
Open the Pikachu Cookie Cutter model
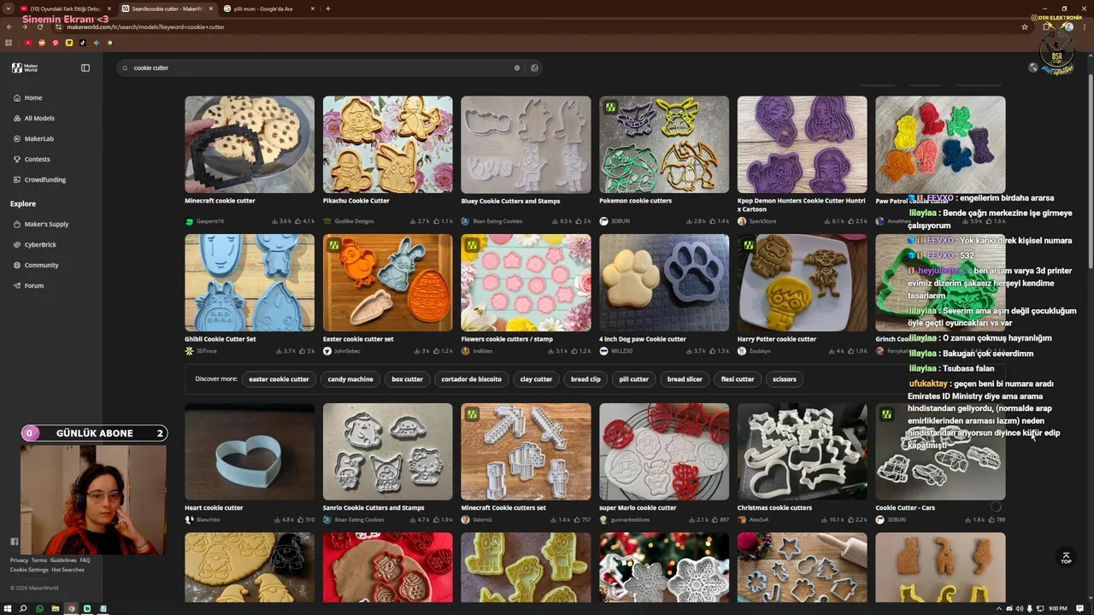pyautogui.click(x=388, y=144)
